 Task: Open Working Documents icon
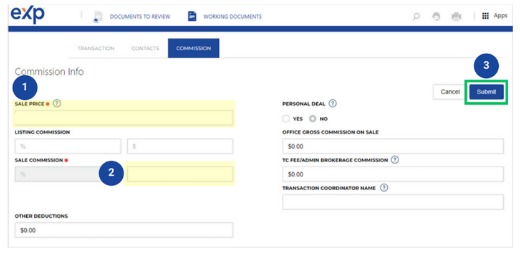point(193,16)
